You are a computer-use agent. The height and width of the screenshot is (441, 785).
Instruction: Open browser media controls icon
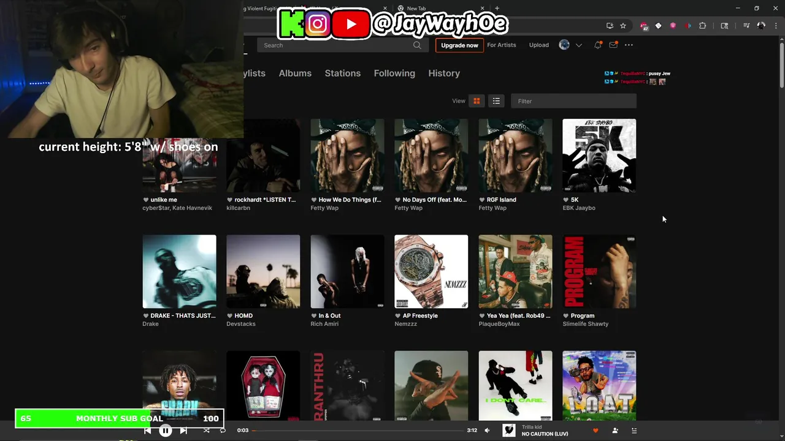746,26
